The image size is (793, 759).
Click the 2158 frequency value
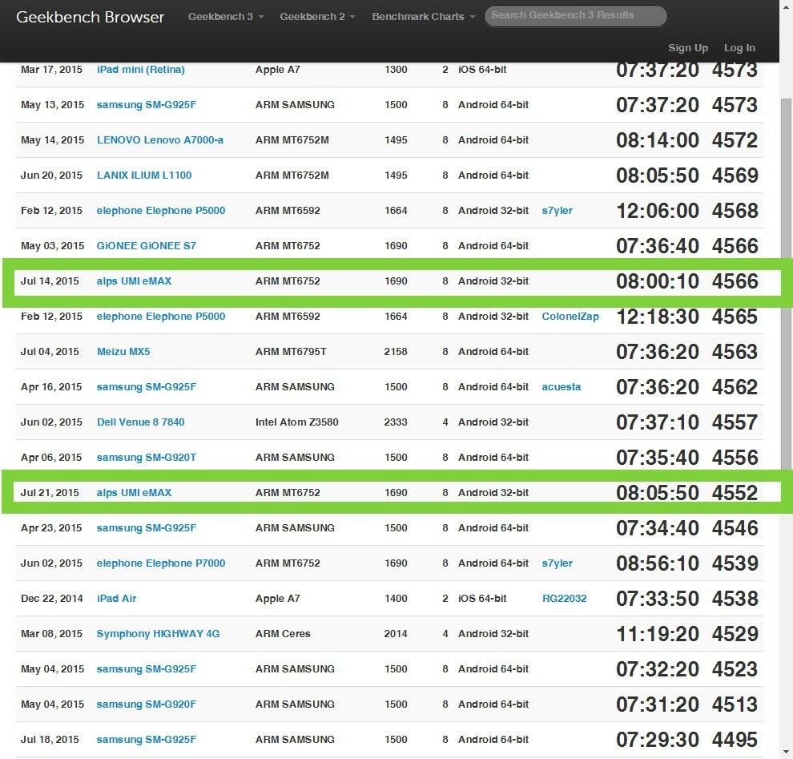(396, 352)
